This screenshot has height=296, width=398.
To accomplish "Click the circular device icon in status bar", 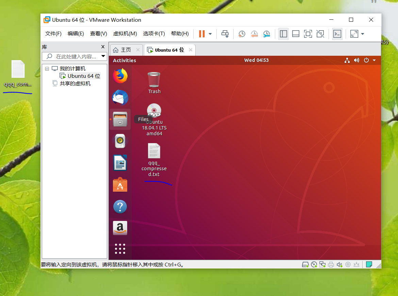I will (348, 264).
